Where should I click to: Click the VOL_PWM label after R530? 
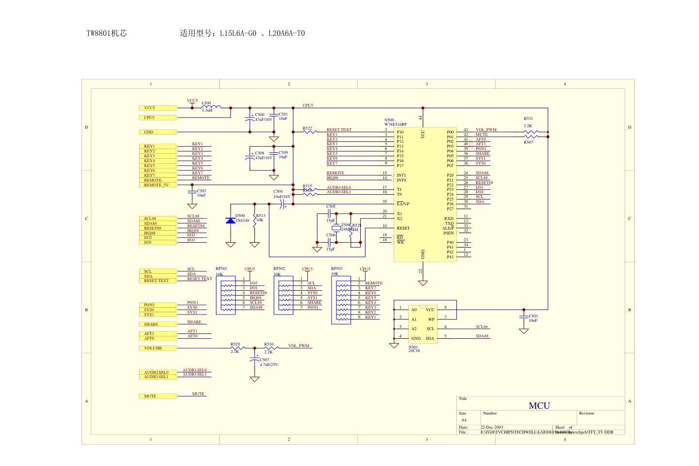click(299, 346)
